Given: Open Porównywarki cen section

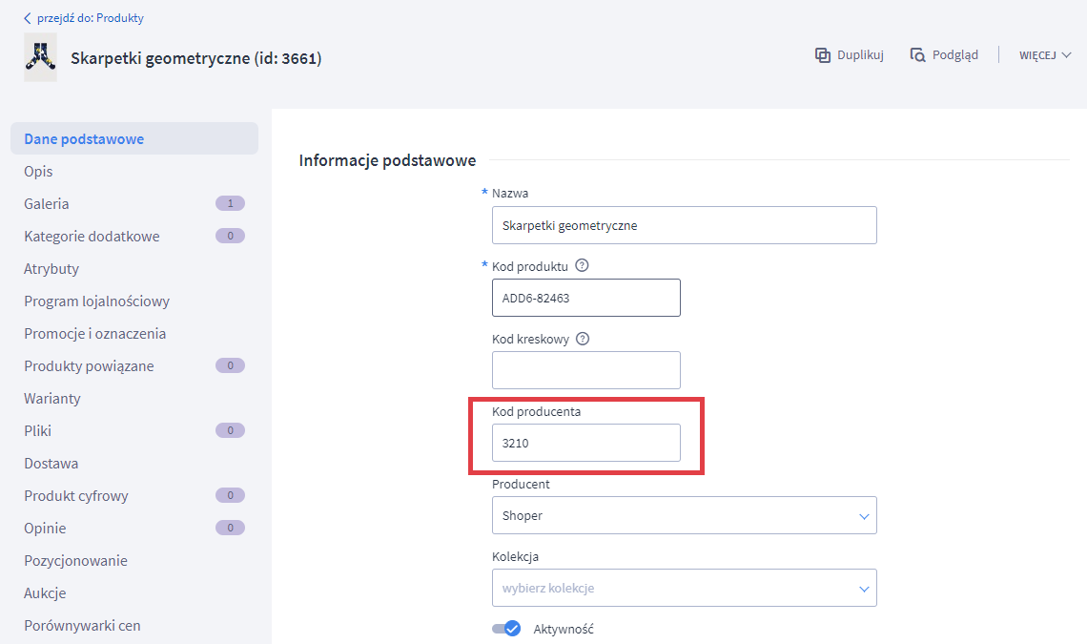Looking at the screenshot, I should [82, 626].
